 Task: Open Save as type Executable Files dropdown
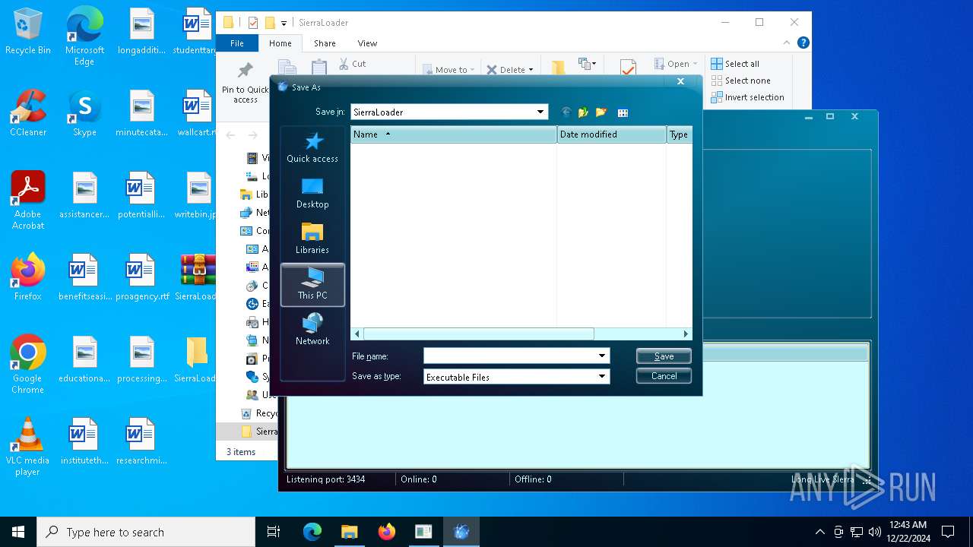[x=602, y=376]
